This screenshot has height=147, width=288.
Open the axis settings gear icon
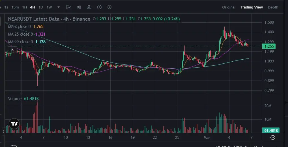coord(273,137)
